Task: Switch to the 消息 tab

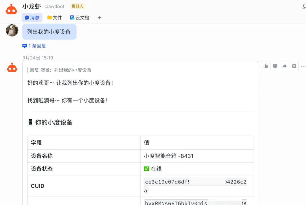Action: (x=32, y=18)
